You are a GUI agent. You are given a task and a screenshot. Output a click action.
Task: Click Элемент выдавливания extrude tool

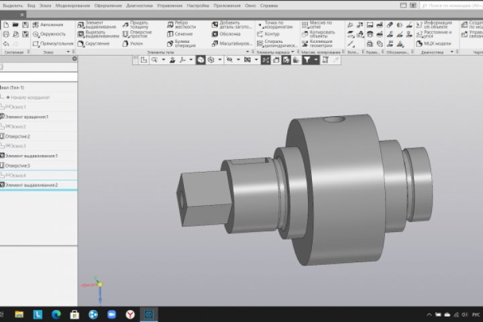(97, 25)
